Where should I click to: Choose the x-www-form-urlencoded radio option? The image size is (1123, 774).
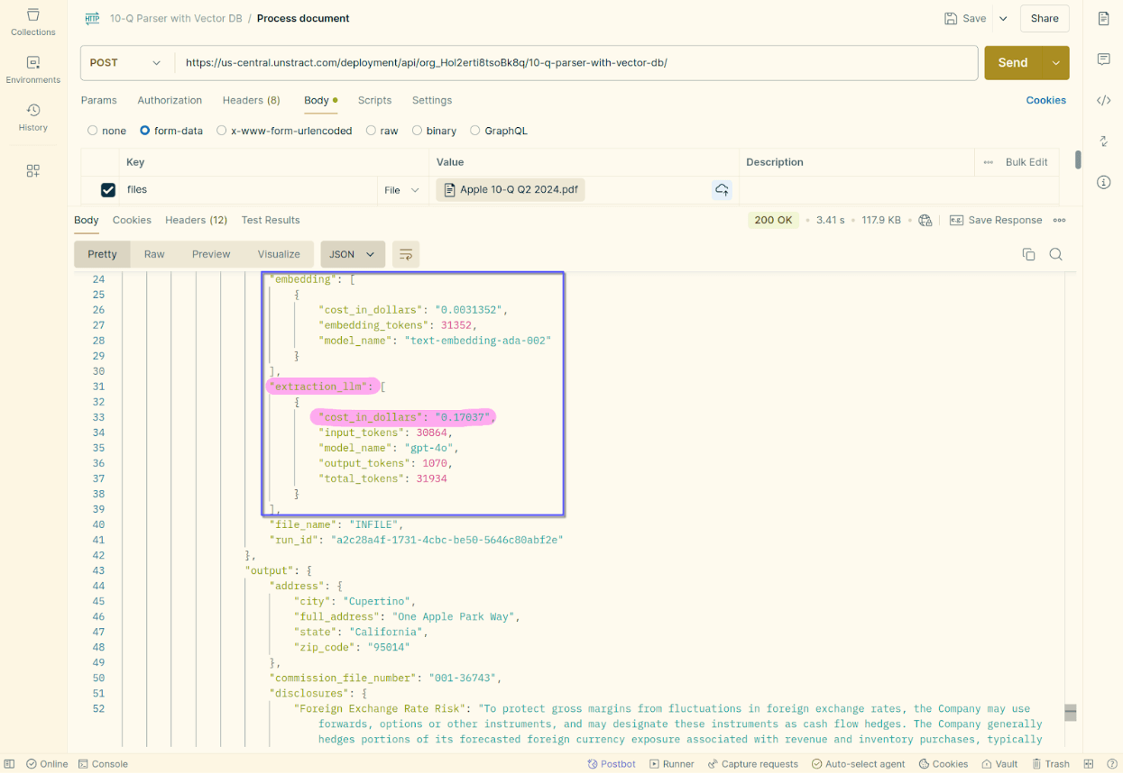222,131
